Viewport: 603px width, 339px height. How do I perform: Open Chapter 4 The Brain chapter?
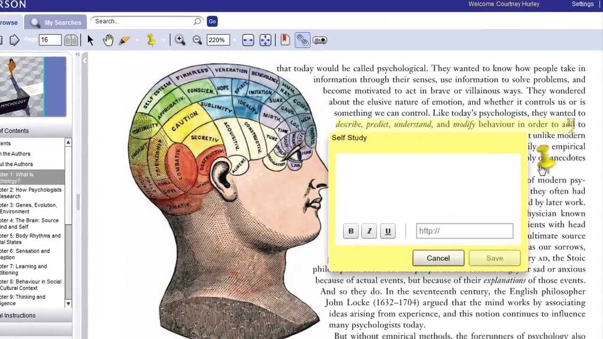pyautogui.click(x=29, y=224)
